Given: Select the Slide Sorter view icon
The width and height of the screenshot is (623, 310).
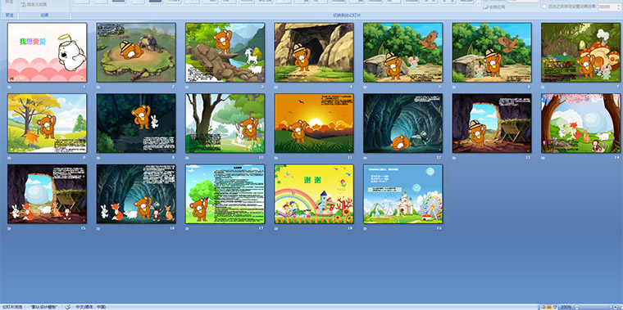Looking at the screenshot, I should (x=548, y=308).
